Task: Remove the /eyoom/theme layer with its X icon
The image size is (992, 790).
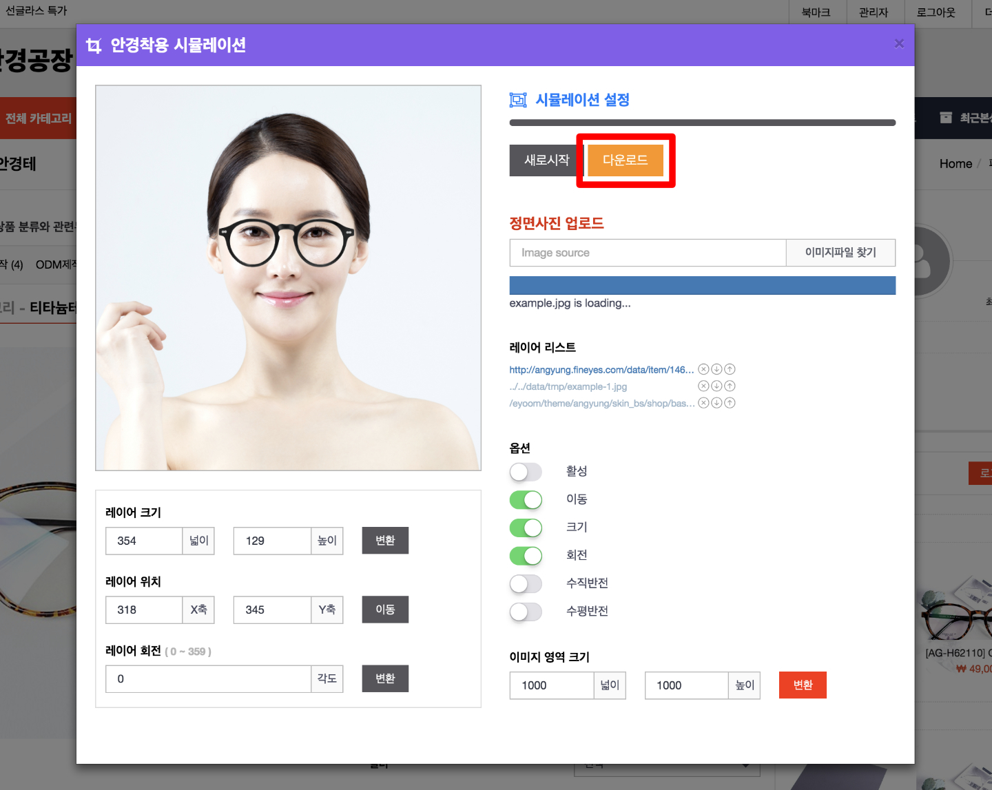Action: coord(703,403)
